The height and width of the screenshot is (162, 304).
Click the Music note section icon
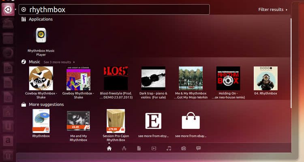pos(24,62)
